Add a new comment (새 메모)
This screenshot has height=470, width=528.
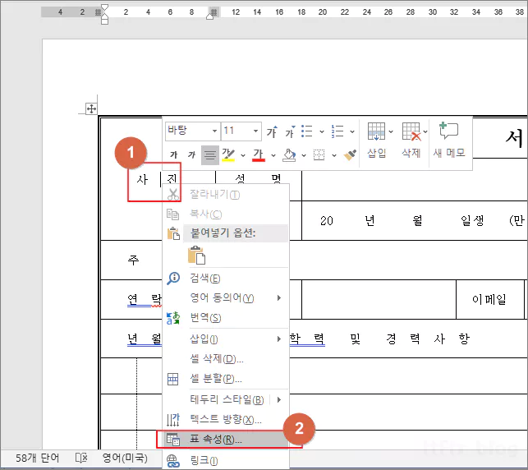tap(449, 141)
